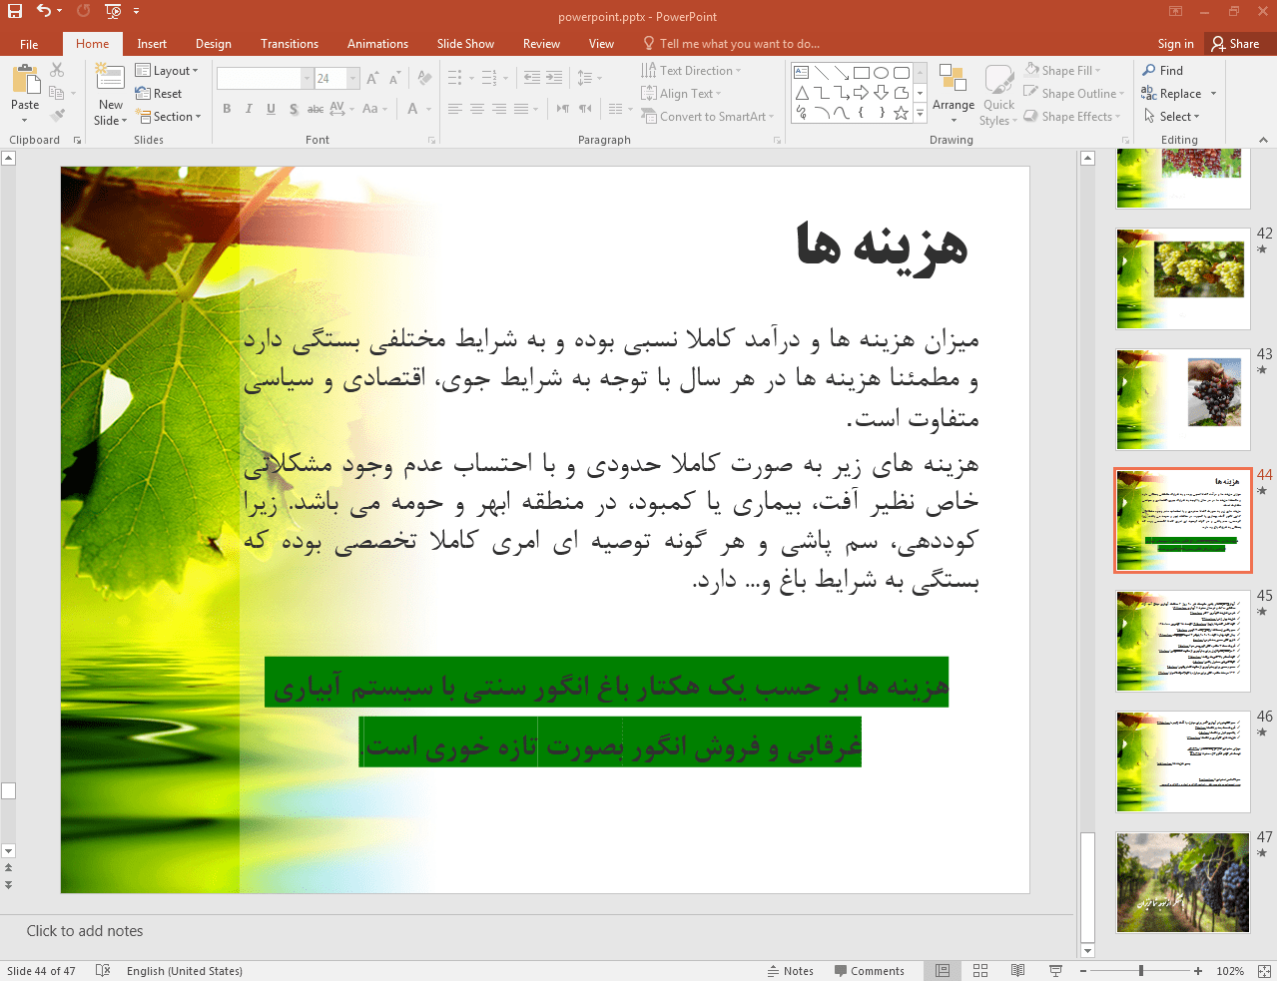Click the Format Painter brush icon
Image resolution: width=1277 pixels, height=981 pixels.
tap(57, 116)
